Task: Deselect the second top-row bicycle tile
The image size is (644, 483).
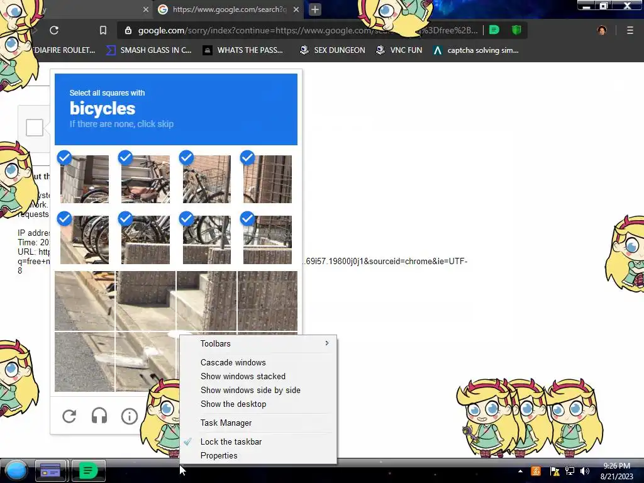Action: [145, 179]
